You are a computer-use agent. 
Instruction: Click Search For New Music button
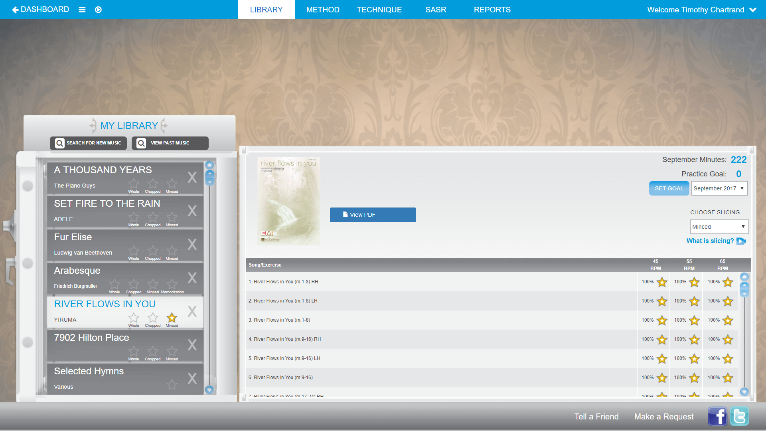pyautogui.click(x=88, y=143)
